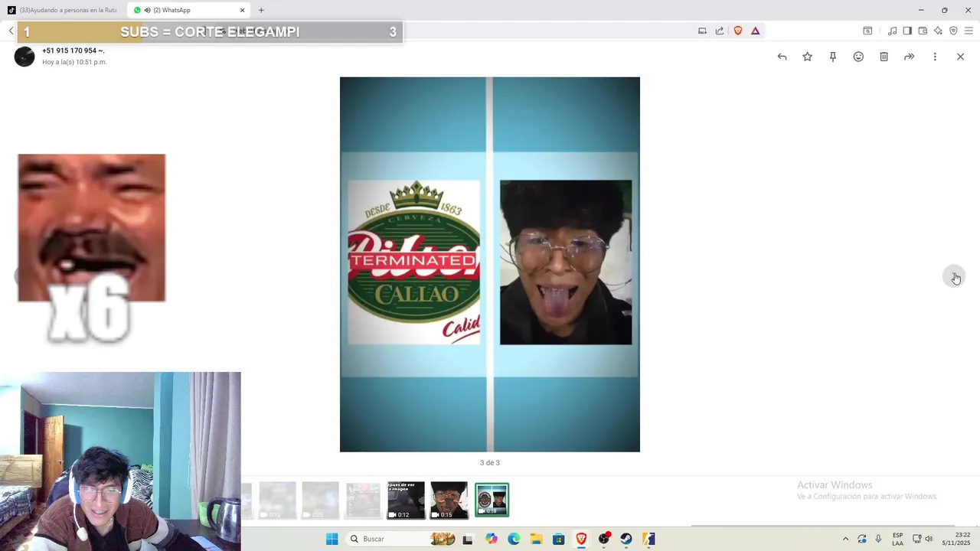Click the Brave browser taskbar icon
Viewport: 980px width, 551px height.
581,539
